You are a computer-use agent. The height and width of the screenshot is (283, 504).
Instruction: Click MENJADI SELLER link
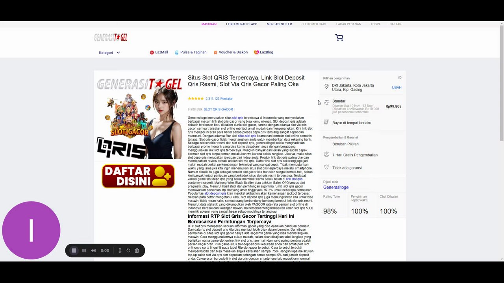[279, 24]
